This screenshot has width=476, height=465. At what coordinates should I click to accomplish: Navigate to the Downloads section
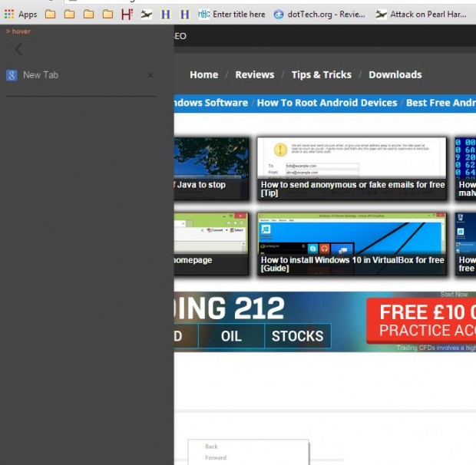(x=395, y=74)
